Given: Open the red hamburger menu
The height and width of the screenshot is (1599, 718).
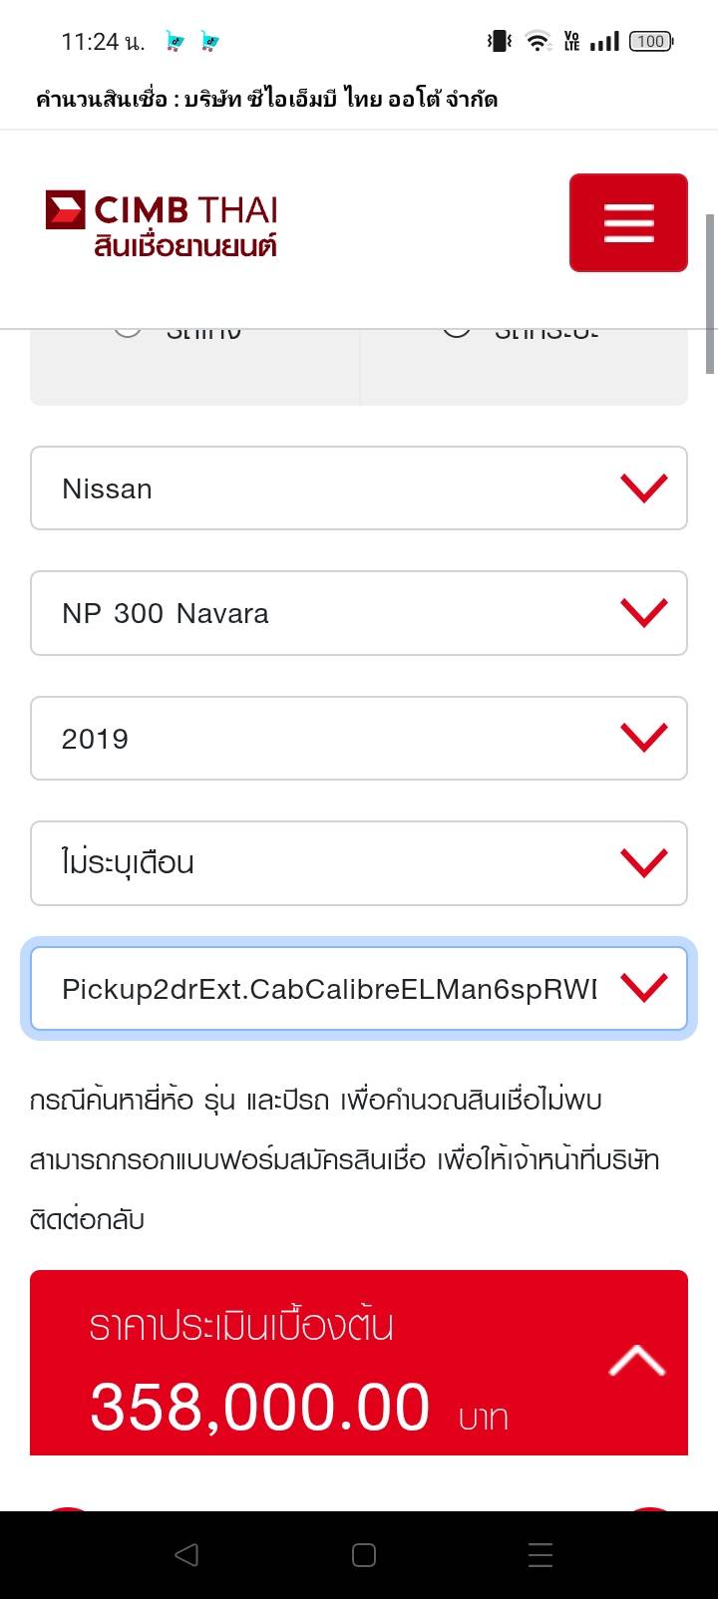Looking at the screenshot, I should click(628, 222).
